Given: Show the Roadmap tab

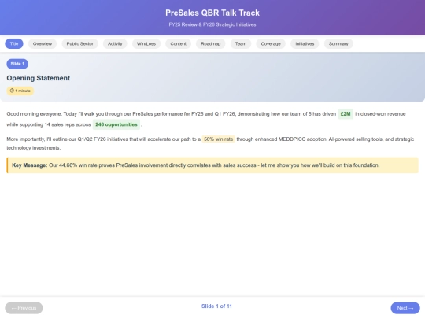Looking at the screenshot, I should [x=211, y=43].
